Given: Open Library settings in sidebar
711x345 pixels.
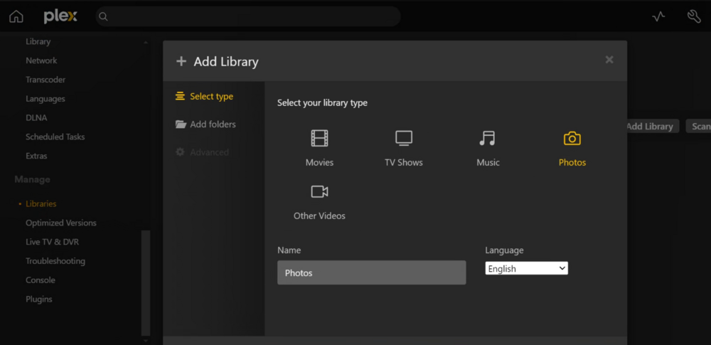Looking at the screenshot, I should 38,41.
